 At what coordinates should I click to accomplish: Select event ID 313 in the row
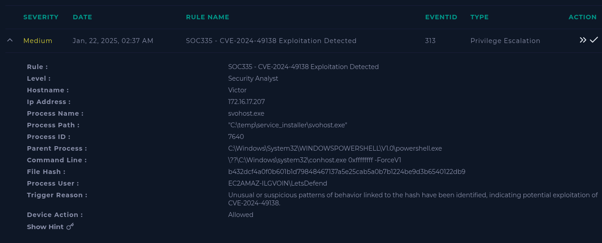[430, 41]
